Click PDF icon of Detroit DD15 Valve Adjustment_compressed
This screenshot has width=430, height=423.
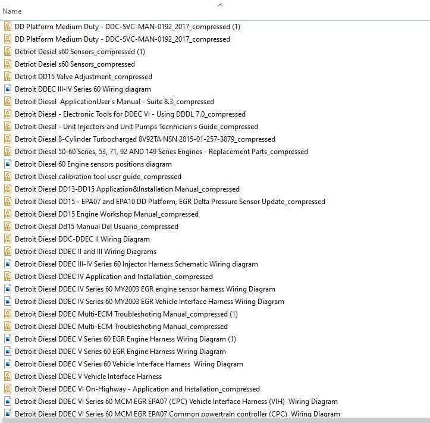8,77
